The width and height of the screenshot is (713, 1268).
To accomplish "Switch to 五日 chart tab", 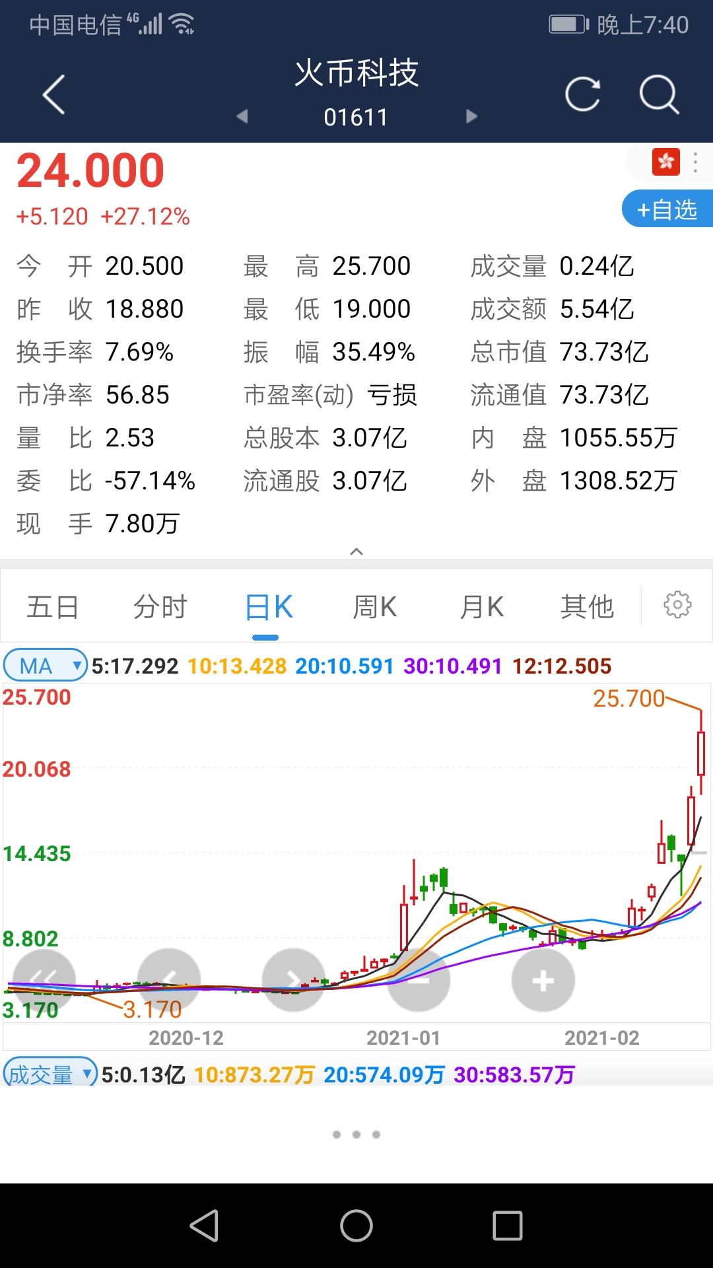I will [53, 606].
